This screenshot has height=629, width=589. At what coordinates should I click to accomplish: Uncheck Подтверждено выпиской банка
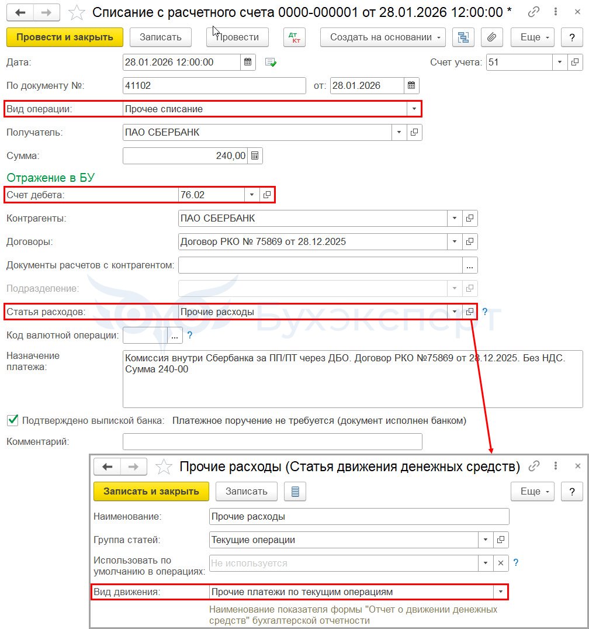(x=13, y=420)
